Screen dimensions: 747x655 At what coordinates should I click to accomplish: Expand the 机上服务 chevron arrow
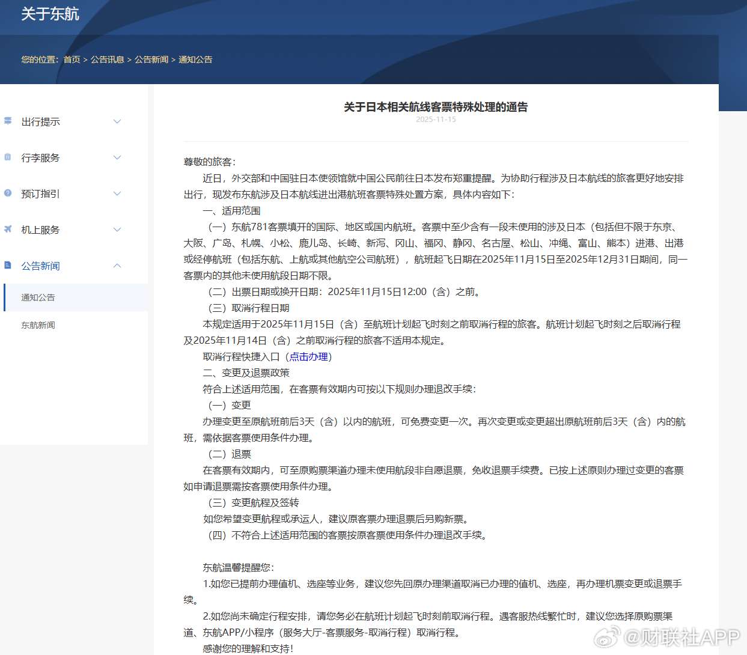(117, 230)
